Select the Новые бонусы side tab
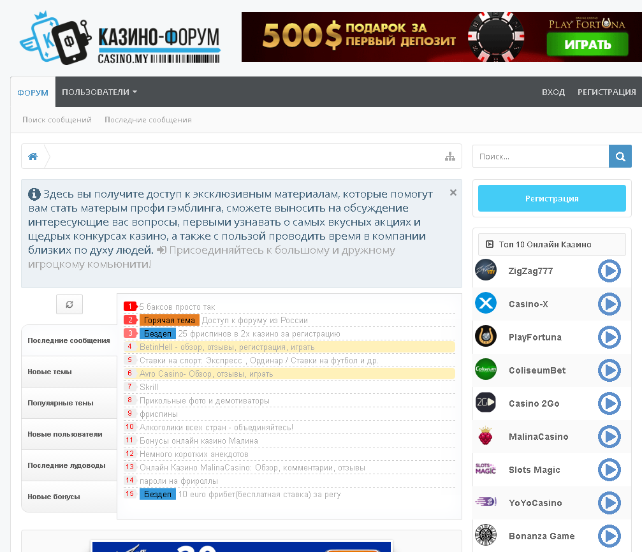This screenshot has width=642, height=552. (69, 497)
